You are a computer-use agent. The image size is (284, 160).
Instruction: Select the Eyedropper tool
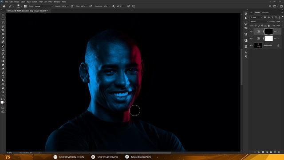click(x=3, y=38)
